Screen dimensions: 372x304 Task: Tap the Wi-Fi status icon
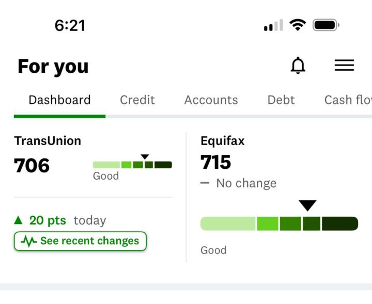pyautogui.click(x=298, y=25)
